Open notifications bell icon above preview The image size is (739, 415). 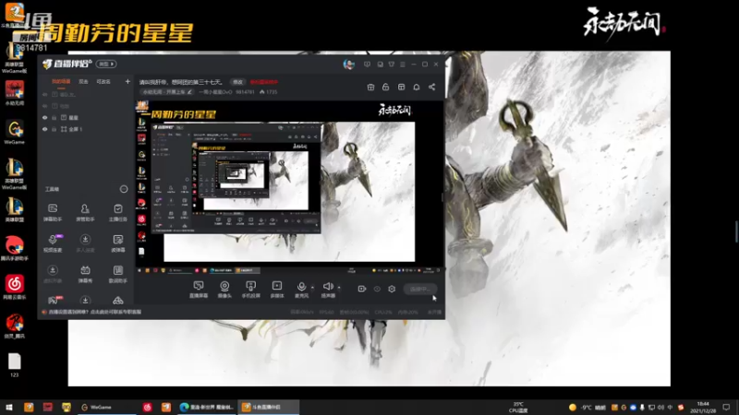pyautogui.click(x=417, y=87)
